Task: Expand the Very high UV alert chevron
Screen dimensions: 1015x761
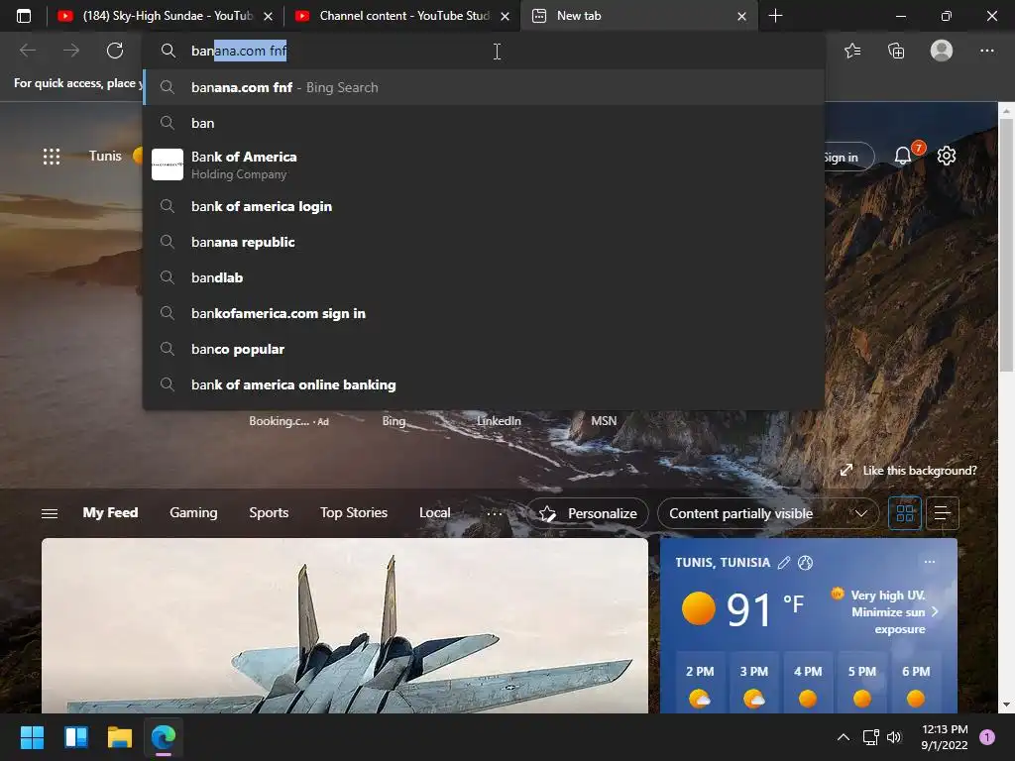Action: point(935,611)
